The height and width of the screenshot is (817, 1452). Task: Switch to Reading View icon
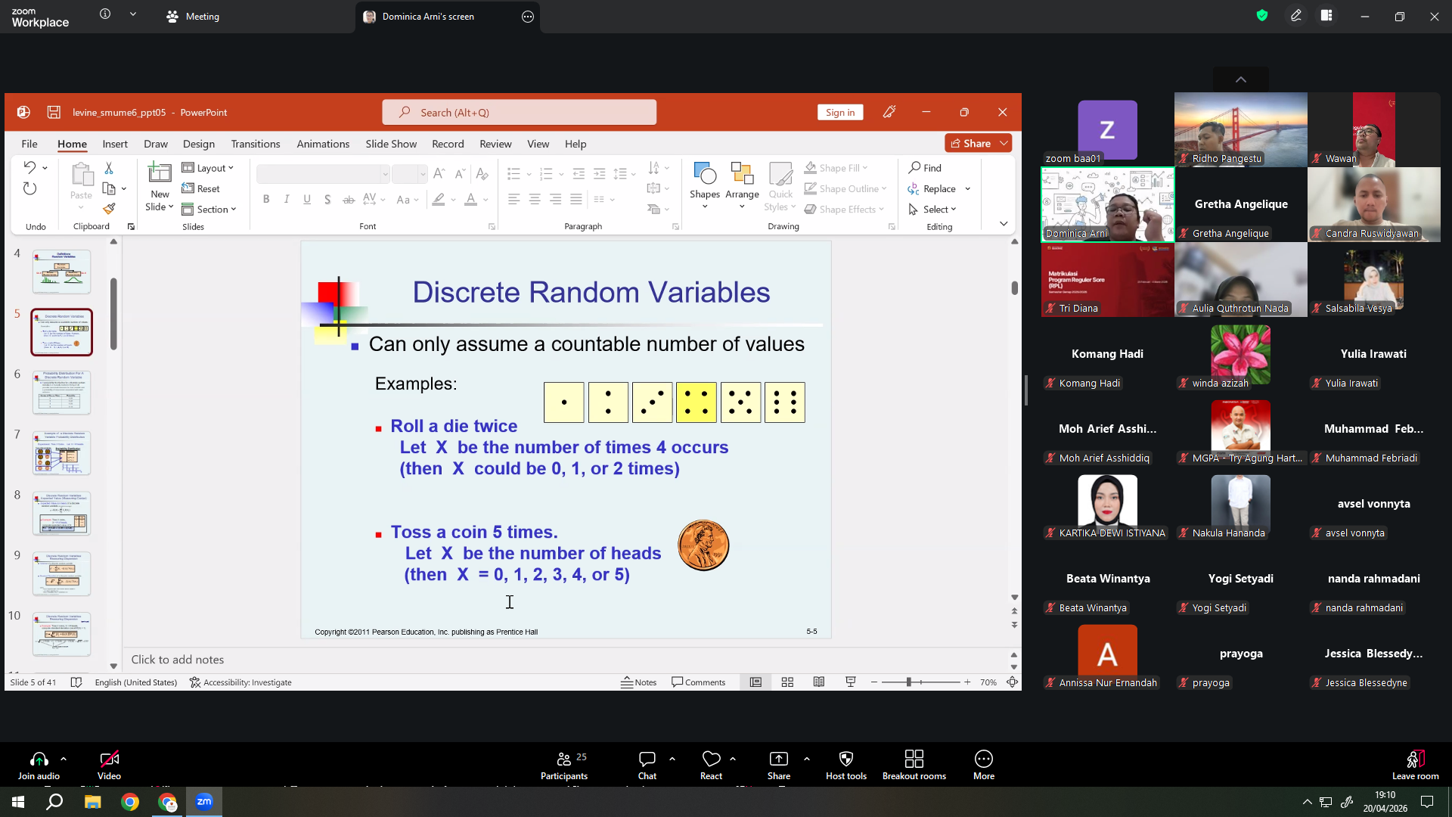(819, 682)
